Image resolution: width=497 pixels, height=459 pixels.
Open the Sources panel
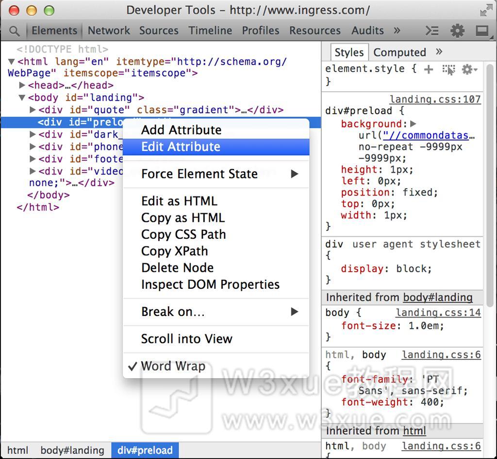pos(159,31)
